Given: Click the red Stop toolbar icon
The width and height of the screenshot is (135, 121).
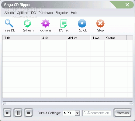Looking at the screenshot, I should (x=100, y=23).
